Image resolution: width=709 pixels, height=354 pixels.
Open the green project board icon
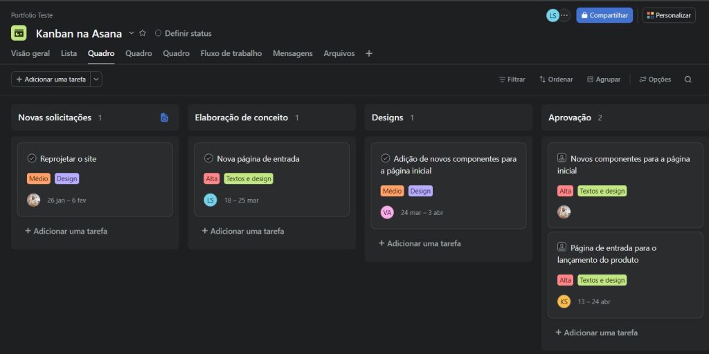point(19,33)
